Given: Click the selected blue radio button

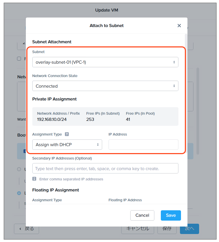Looking at the screenshot, I should 19,193.
